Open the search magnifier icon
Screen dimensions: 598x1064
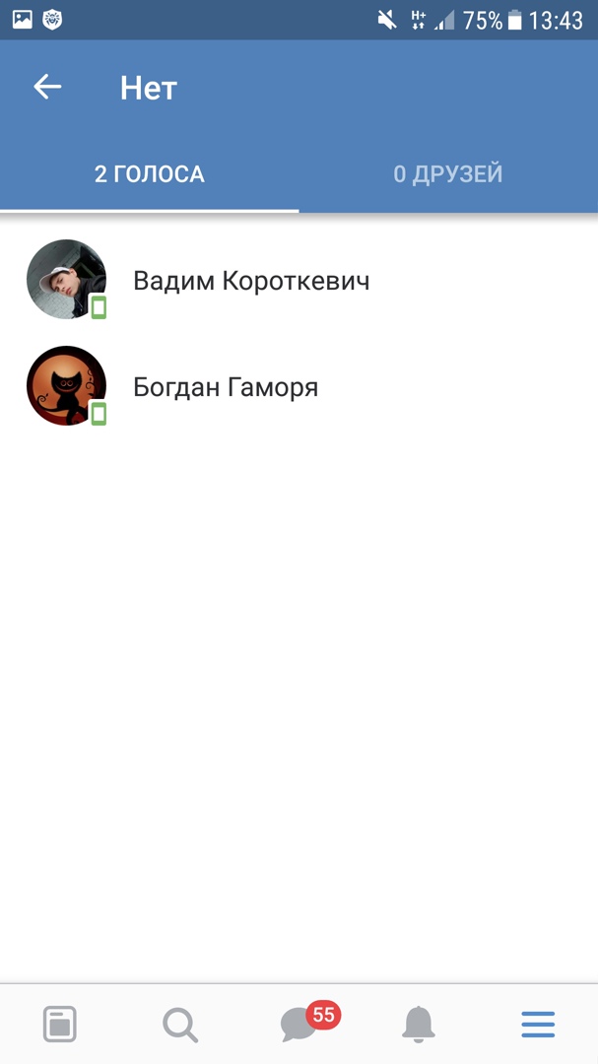click(x=180, y=1024)
